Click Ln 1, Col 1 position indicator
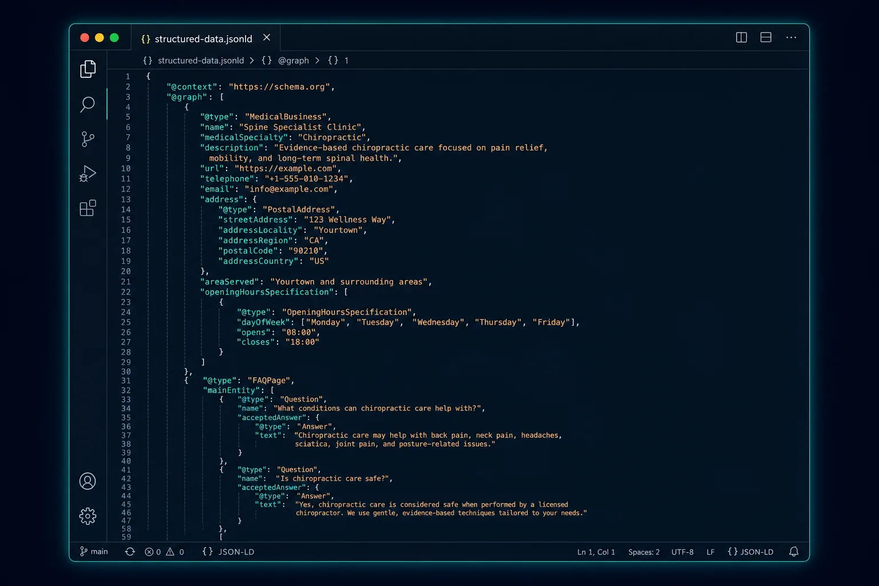879x586 pixels. coord(596,552)
